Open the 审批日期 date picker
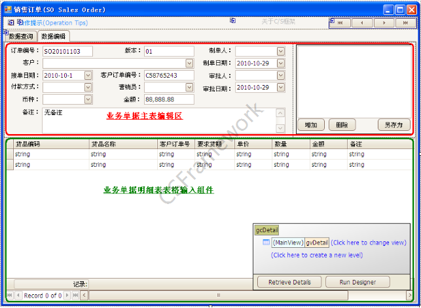421x308 pixels. tap(281, 87)
